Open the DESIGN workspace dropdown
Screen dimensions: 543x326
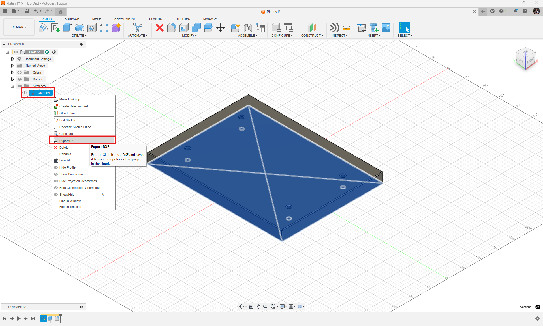tap(19, 27)
